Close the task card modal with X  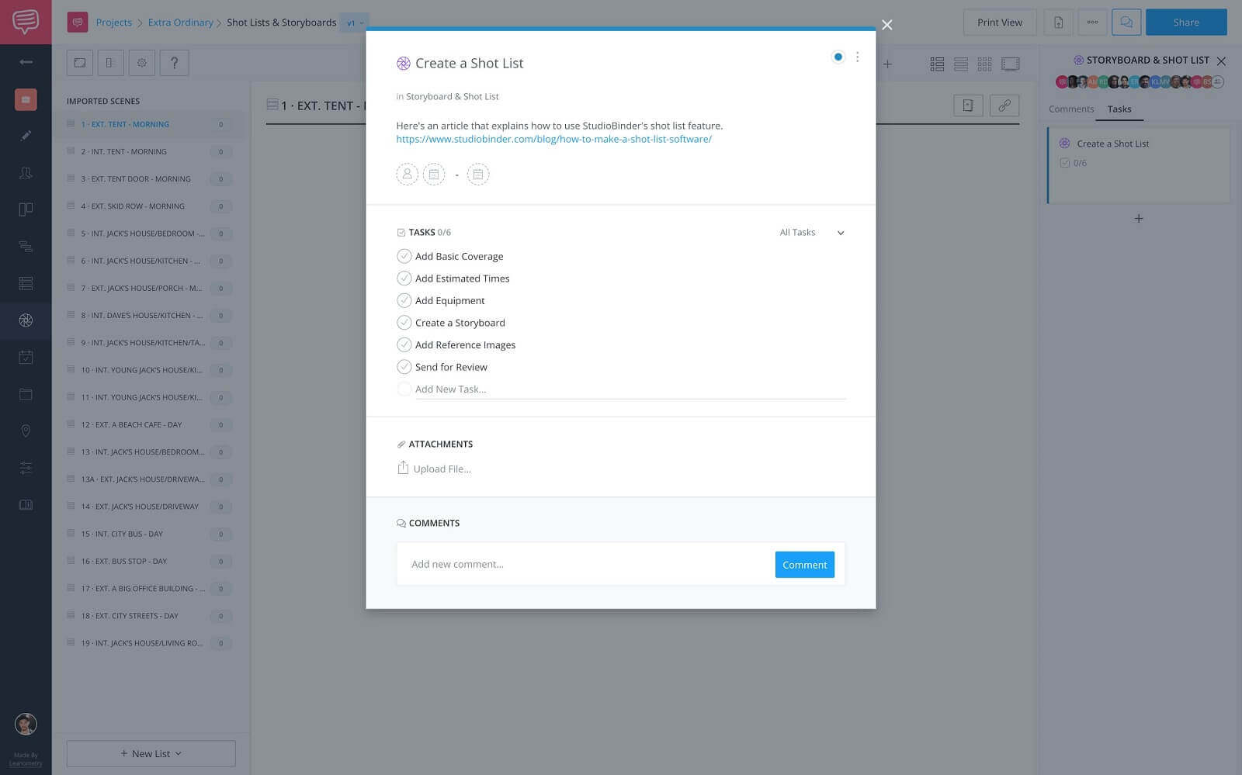886,25
